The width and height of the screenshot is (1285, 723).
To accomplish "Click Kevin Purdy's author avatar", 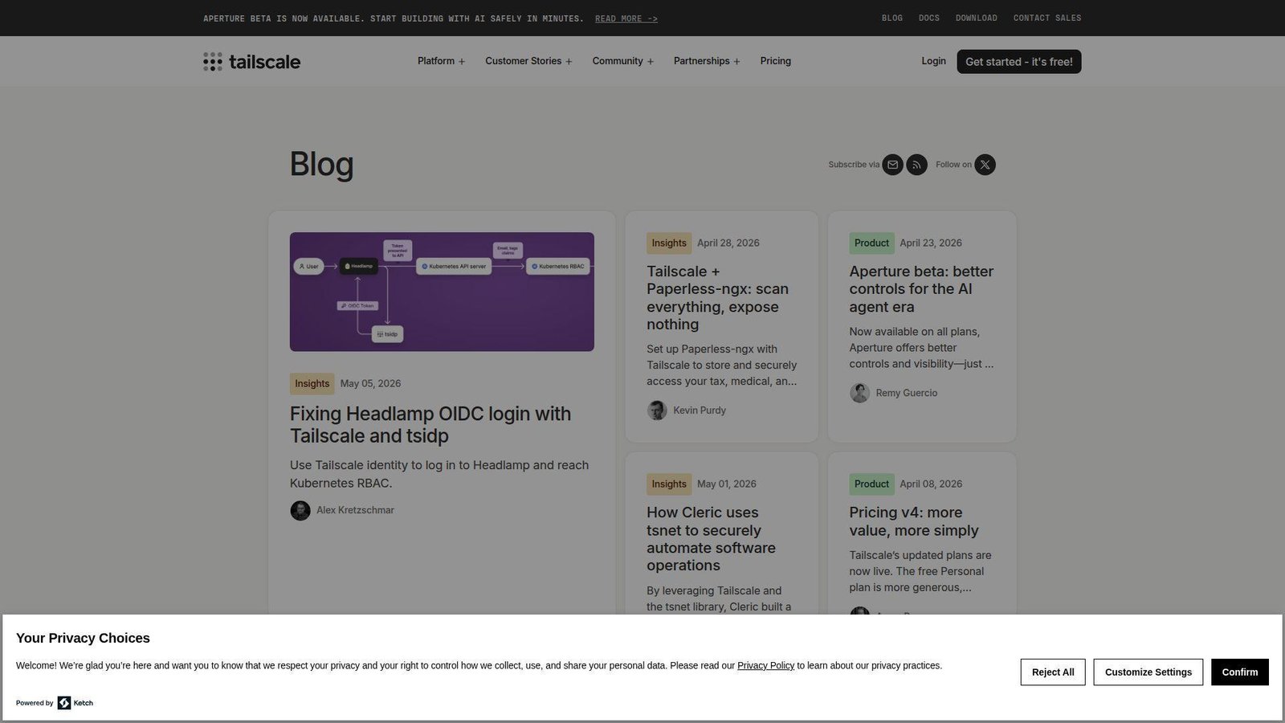I will 657,411.
